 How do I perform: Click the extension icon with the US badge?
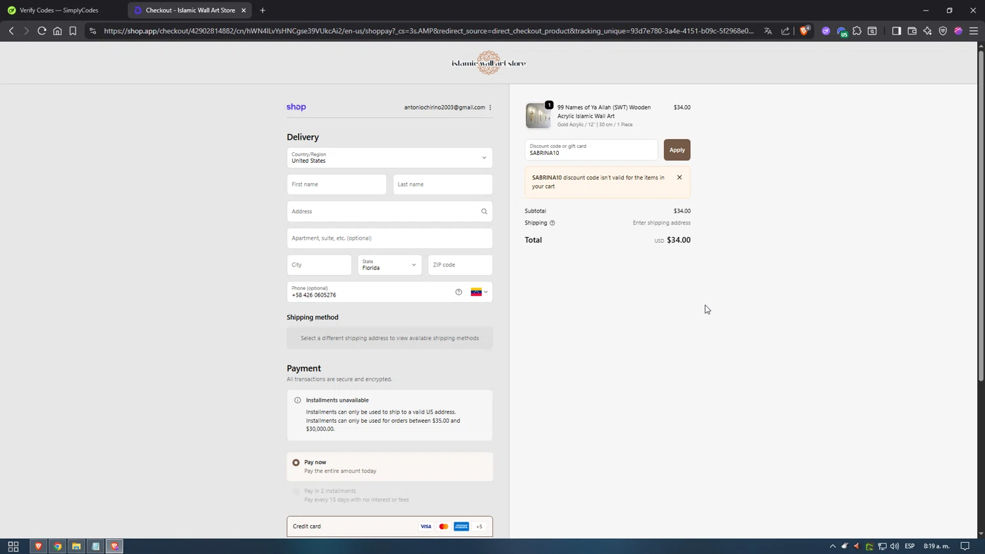pyautogui.click(x=842, y=32)
